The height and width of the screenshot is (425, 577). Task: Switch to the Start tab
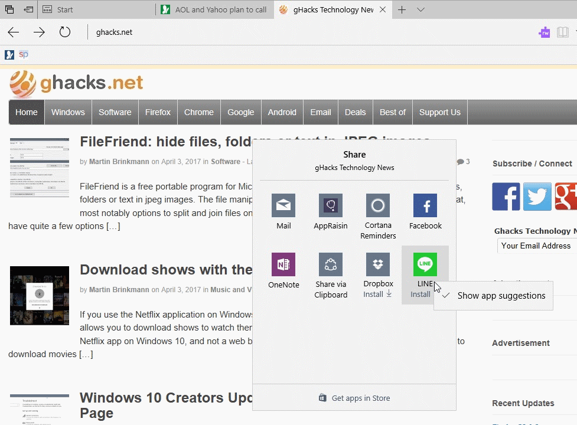[x=96, y=9]
